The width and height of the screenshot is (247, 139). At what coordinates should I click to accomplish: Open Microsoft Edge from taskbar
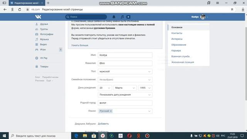(76, 136)
